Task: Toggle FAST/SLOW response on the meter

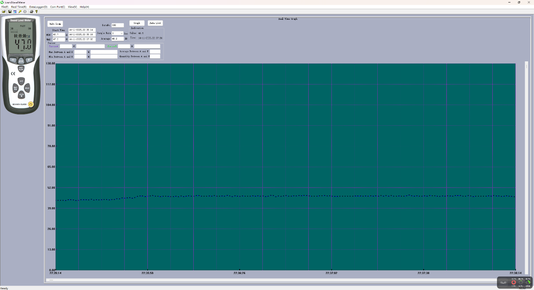Action: pyautogui.click(x=21, y=69)
